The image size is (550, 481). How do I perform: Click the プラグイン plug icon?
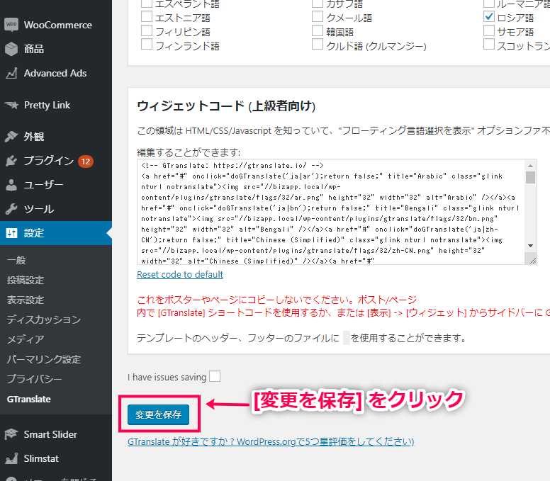coord(11,161)
